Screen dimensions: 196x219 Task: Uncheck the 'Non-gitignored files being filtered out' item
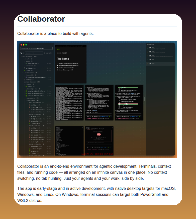pyautogui.click(x=58, y=66)
